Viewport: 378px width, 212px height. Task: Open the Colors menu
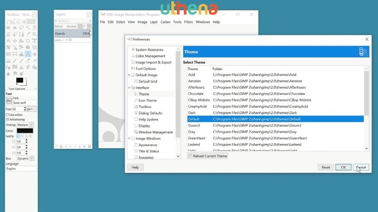coord(165,22)
